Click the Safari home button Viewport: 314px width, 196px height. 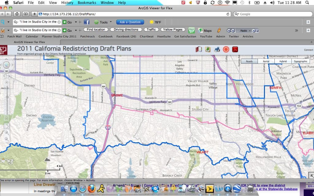17,14
